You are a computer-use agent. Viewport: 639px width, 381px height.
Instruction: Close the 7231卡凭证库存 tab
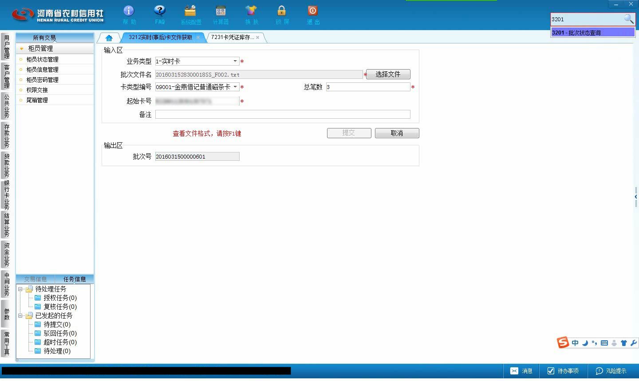[x=257, y=38]
